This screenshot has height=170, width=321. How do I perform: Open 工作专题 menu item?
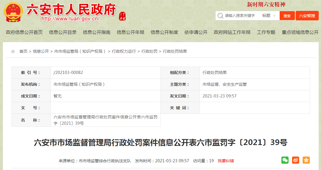click(x=266, y=32)
